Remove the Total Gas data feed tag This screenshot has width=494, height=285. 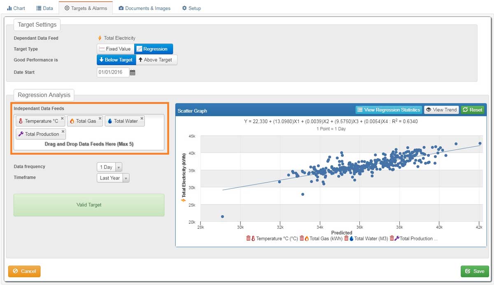[x=100, y=118]
